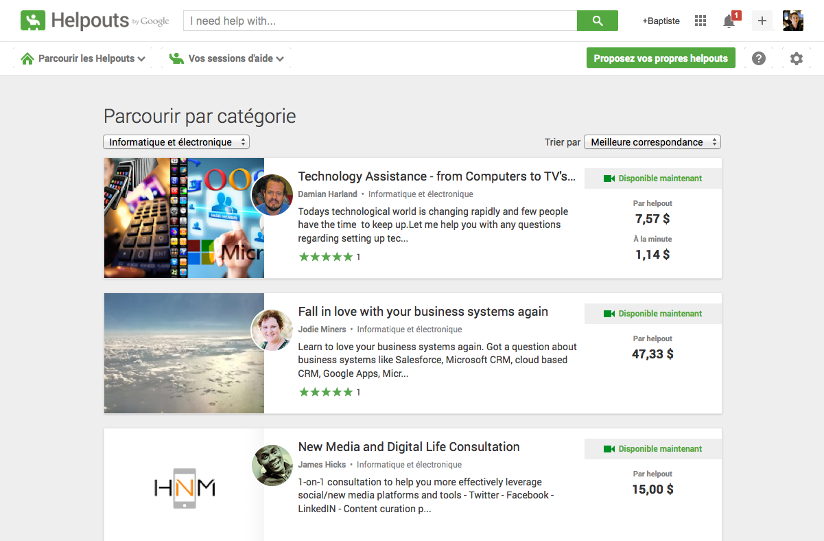Click the green home icon
This screenshot has height=541, width=824.
click(x=27, y=58)
